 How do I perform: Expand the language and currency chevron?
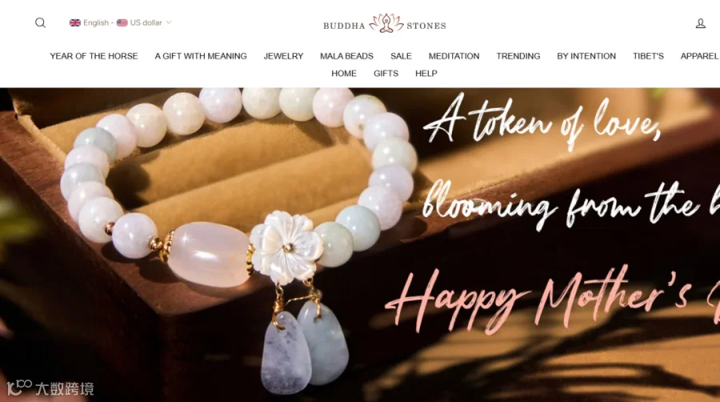pyautogui.click(x=169, y=22)
